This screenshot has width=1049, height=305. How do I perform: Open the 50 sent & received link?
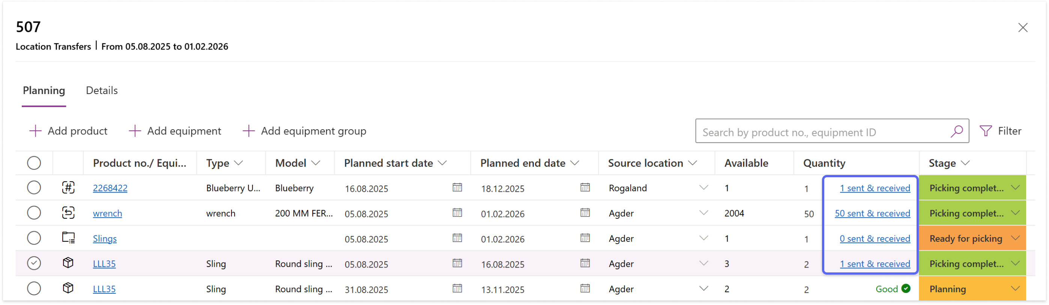click(x=872, y=213)
